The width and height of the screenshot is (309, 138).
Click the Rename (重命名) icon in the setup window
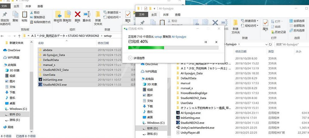coord(87,14)
